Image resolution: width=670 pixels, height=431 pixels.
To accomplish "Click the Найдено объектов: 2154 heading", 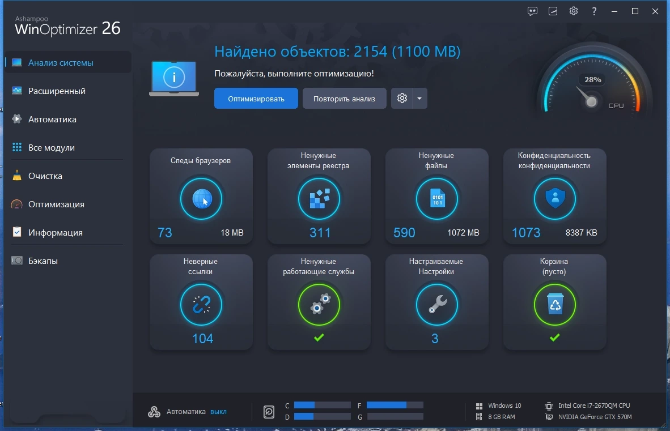I will tap(337, 52).
